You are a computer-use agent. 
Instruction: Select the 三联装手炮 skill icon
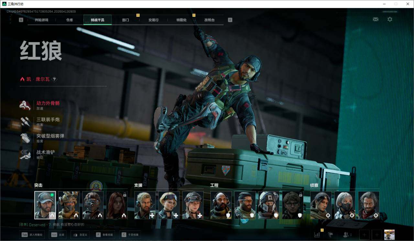(x=25, y=122)
